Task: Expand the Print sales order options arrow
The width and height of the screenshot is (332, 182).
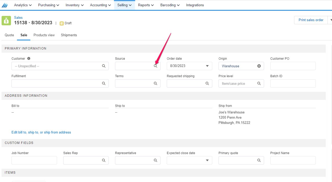Action: pyautogui.click(x=330, y=20)
